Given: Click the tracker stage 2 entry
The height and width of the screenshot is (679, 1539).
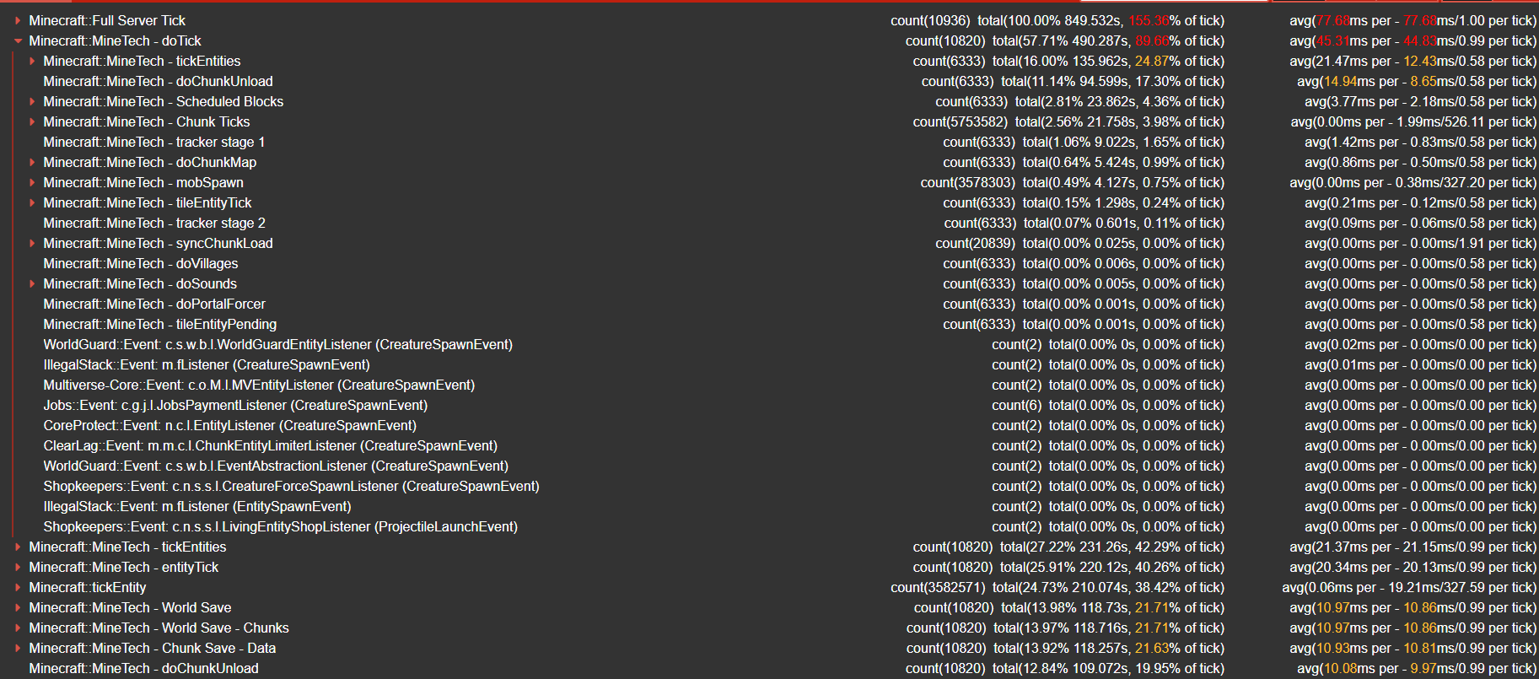Looking at the screenshot, I should (x=154, y=223).
